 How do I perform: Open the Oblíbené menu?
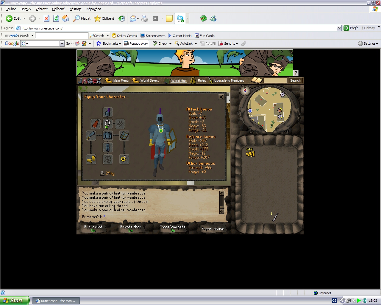58,9
